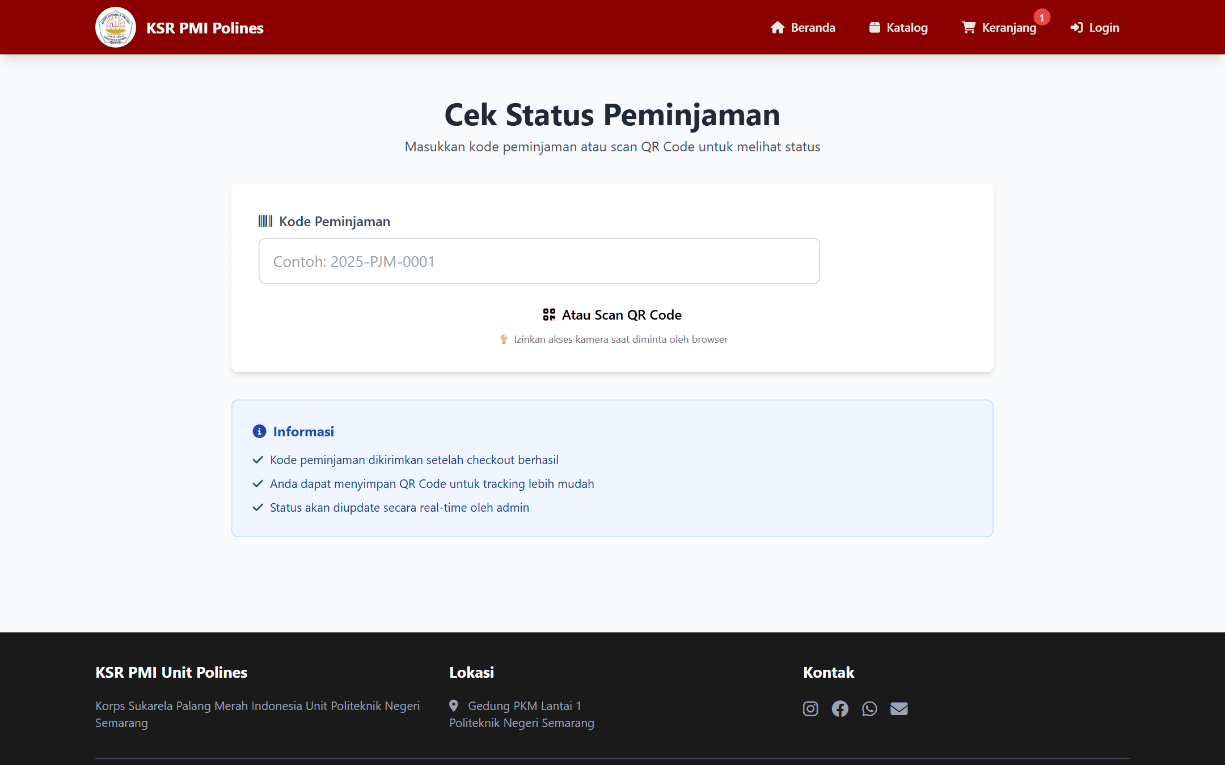Open the Keranjang menu item
1225x765 pixels.
tap(999, 27)
